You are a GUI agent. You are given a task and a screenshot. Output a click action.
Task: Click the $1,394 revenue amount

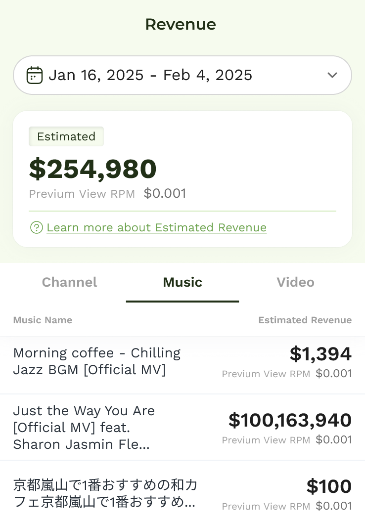(320, 354)
